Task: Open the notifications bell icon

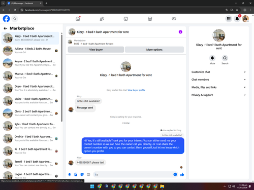Action: click(x=237, y=19)
